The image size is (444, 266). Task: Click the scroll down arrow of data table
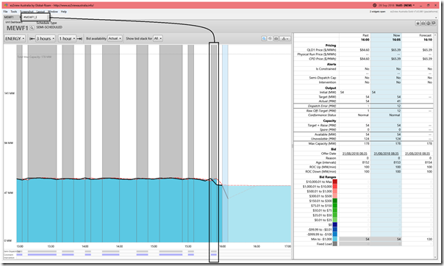coord(435,257)
